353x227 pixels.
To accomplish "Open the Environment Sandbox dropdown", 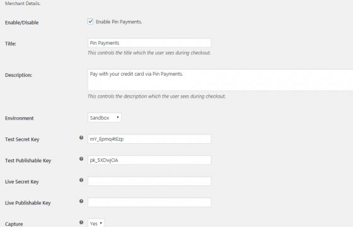I will pos(105,117).
